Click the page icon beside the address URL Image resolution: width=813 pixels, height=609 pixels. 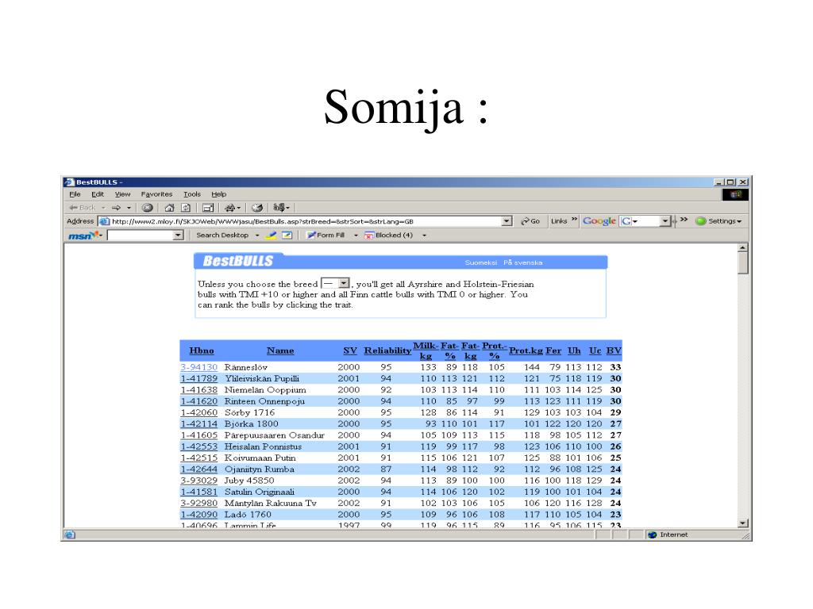click(104, 222)
